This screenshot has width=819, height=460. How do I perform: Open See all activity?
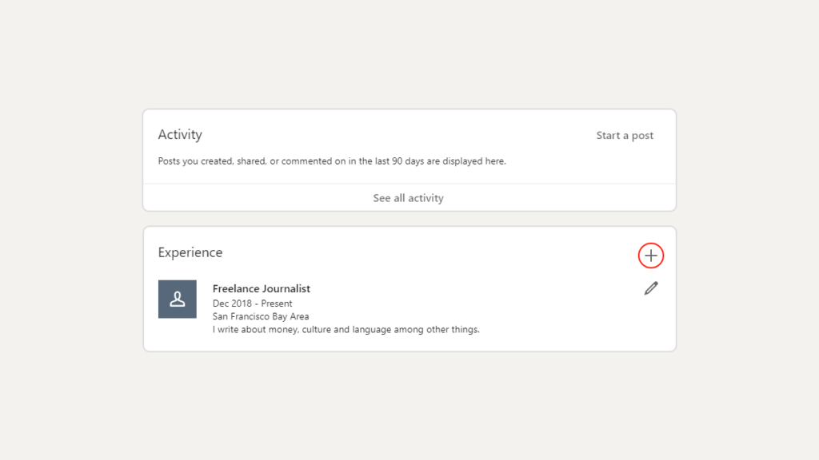[x=409, y=198]
